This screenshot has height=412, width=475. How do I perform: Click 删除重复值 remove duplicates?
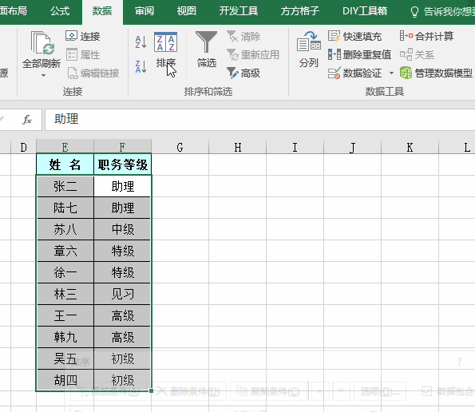coord(359,55)
